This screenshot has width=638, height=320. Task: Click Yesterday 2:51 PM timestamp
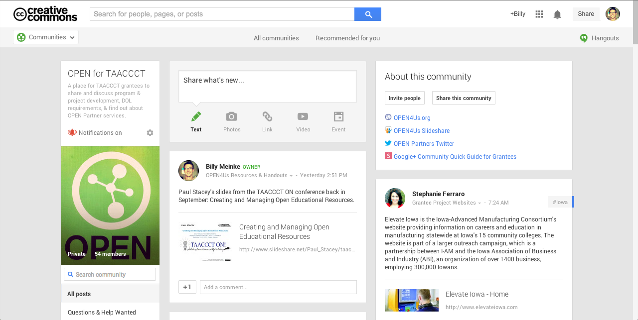point(323,176)
